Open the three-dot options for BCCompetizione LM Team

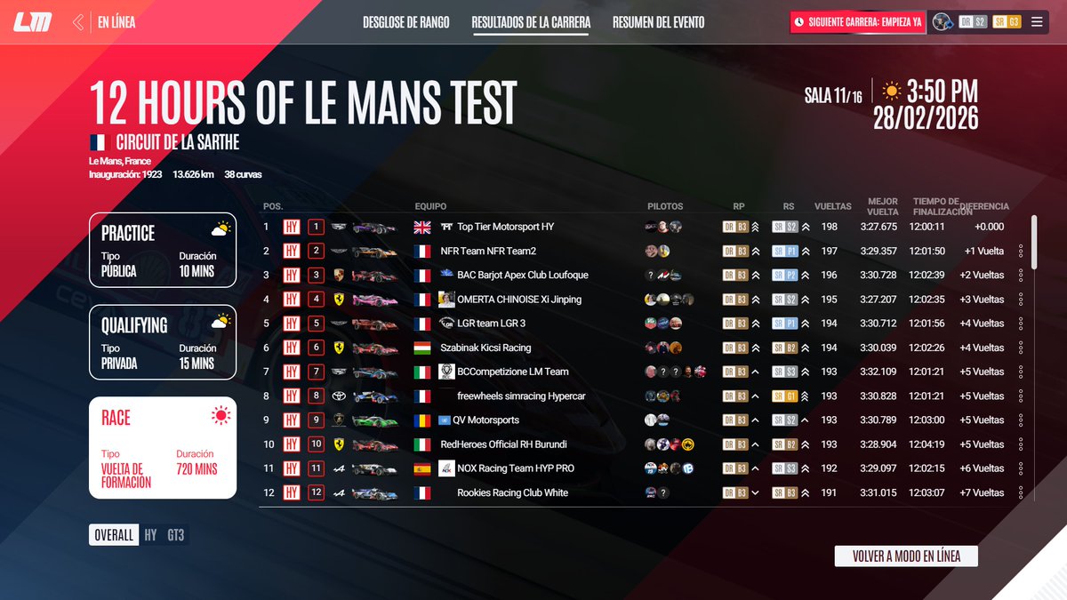1021,372
